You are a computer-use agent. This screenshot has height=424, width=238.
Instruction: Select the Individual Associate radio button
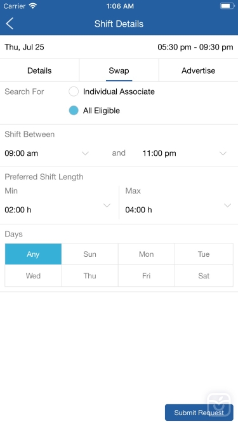click(74, 92)
